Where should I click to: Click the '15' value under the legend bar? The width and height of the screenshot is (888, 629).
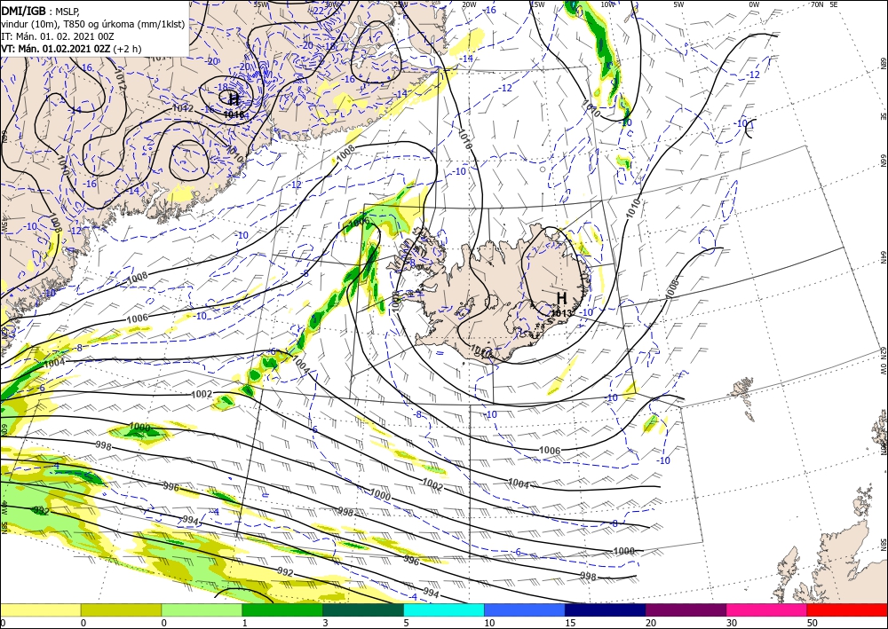pos(570,623)
